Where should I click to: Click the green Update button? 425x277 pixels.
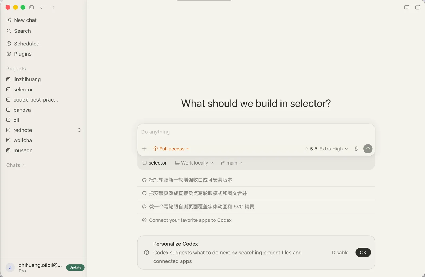[x=75, y=267]
